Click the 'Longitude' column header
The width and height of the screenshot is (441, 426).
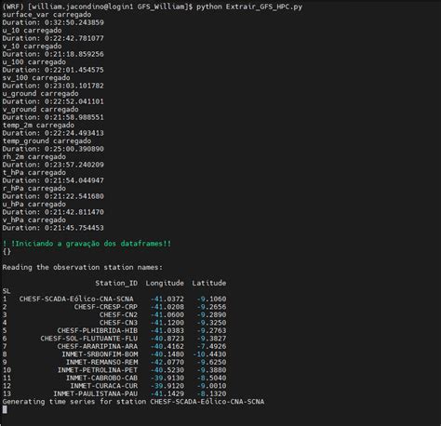tap(165, 284)
